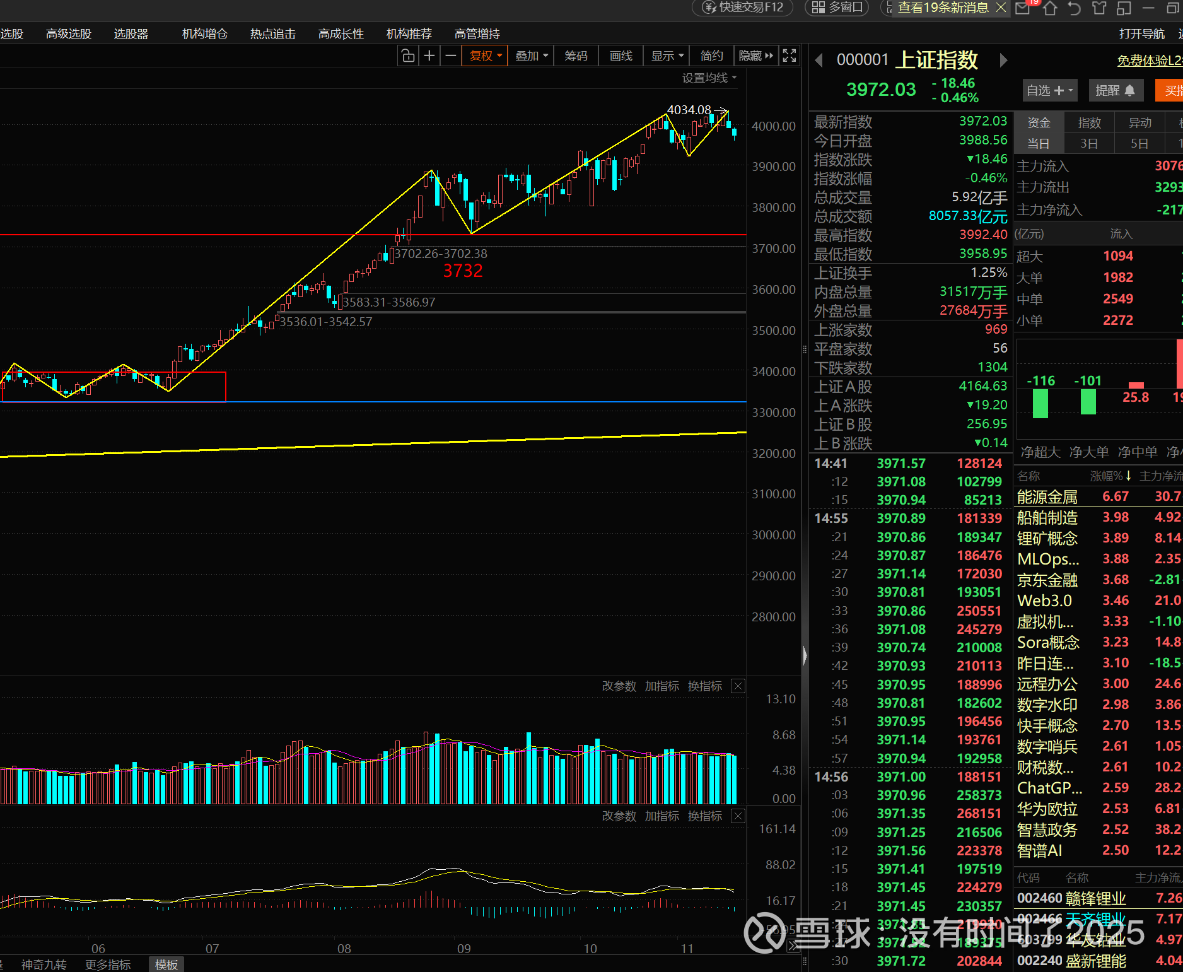Image resolution: width=1183 pixels, height=972 pixels.
Task: Set a 提醒 alert with bell
Action: (x=1115, y=90)
